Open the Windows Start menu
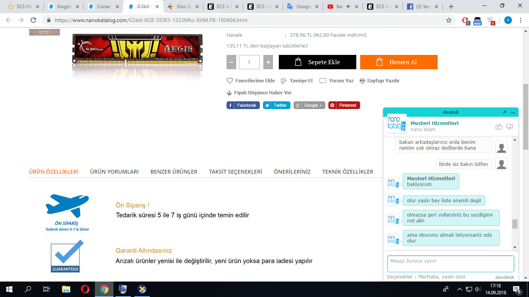529x297 pixels. coord(9,289)
